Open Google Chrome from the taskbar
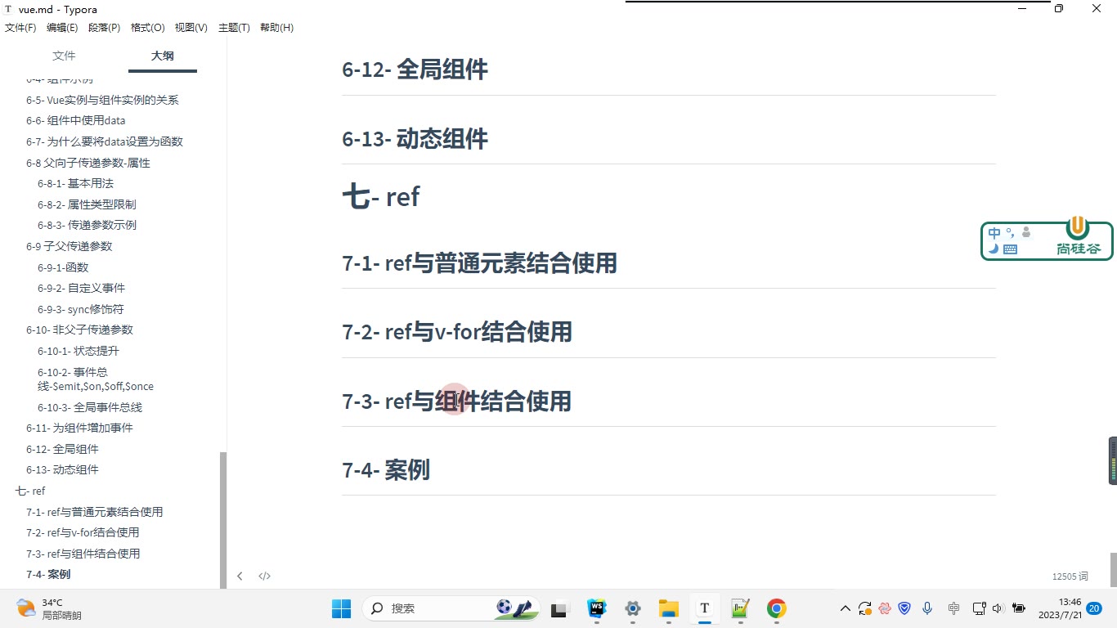Viewport: 1117px width, 628px height. tap(777, 608)
